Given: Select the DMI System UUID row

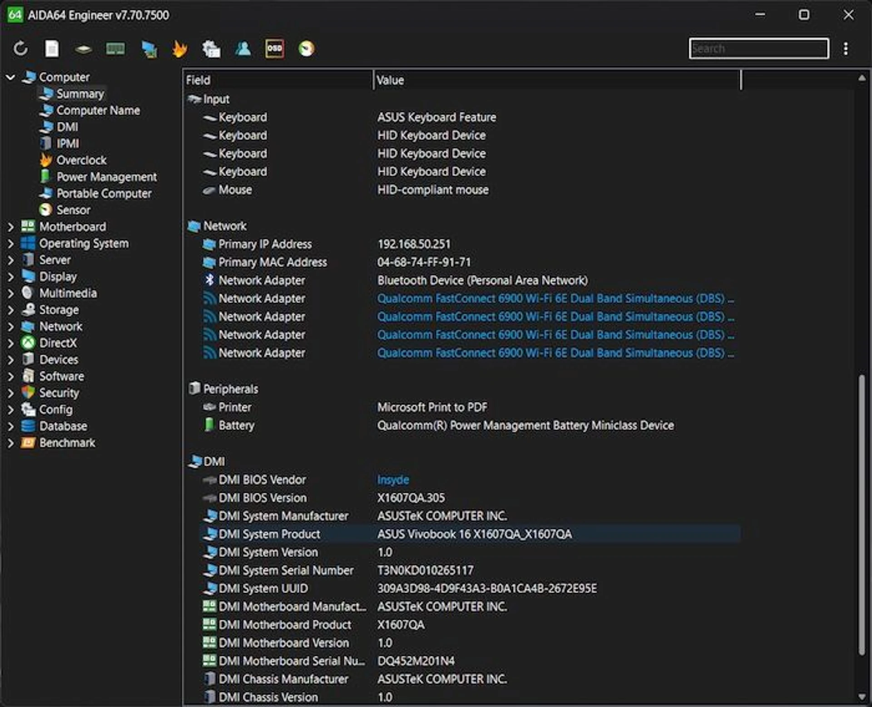Looking at the screenshot, I should pyautogui.click(x=470, y=589).
